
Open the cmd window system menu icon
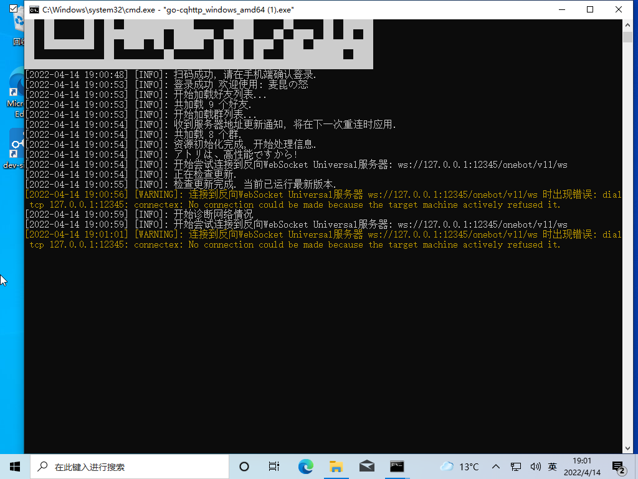click(34, 10)
